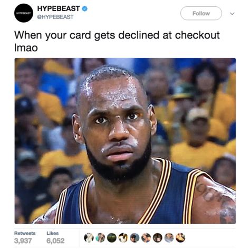Open the first liker avatar in the row
Screen dimensions: 250x250
89,238
